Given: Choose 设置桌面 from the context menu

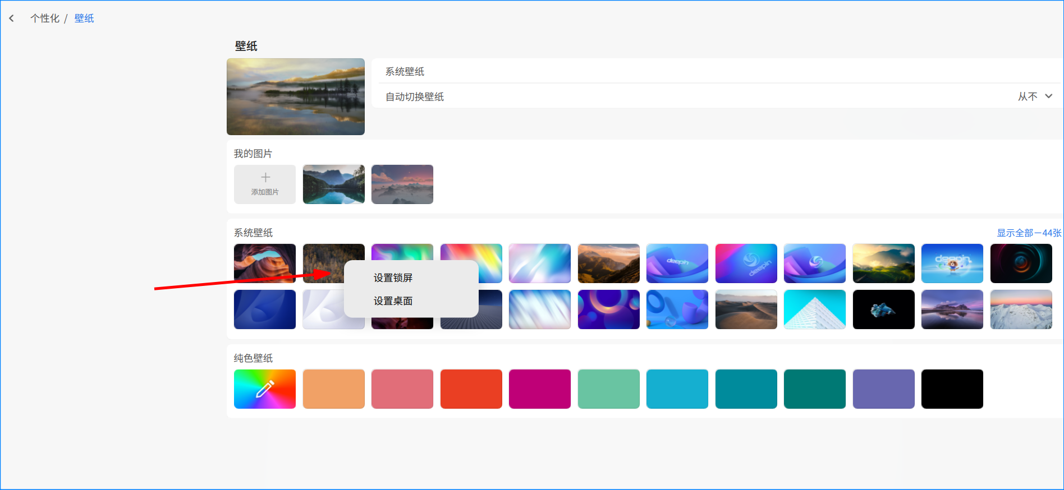Looking at the screenshot, I should 393,301.
